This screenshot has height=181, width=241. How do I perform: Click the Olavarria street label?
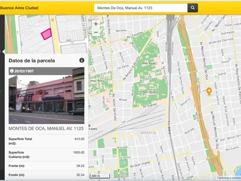tap(185, 102)
